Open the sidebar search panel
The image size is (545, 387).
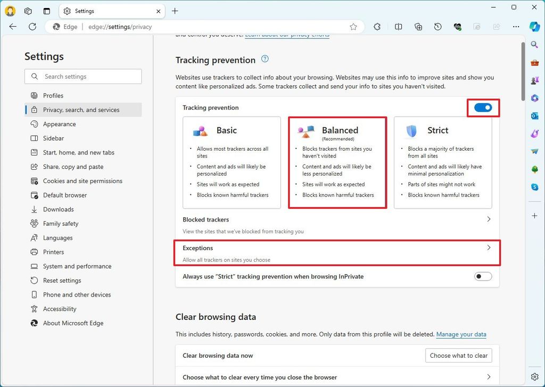pyautogui.click(x=534, y=45)
